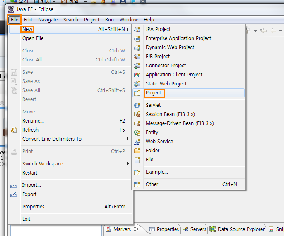The image size is (284, 236).
Task: Click the Message-Driven Bean icon
Action: tap(137, 123)
